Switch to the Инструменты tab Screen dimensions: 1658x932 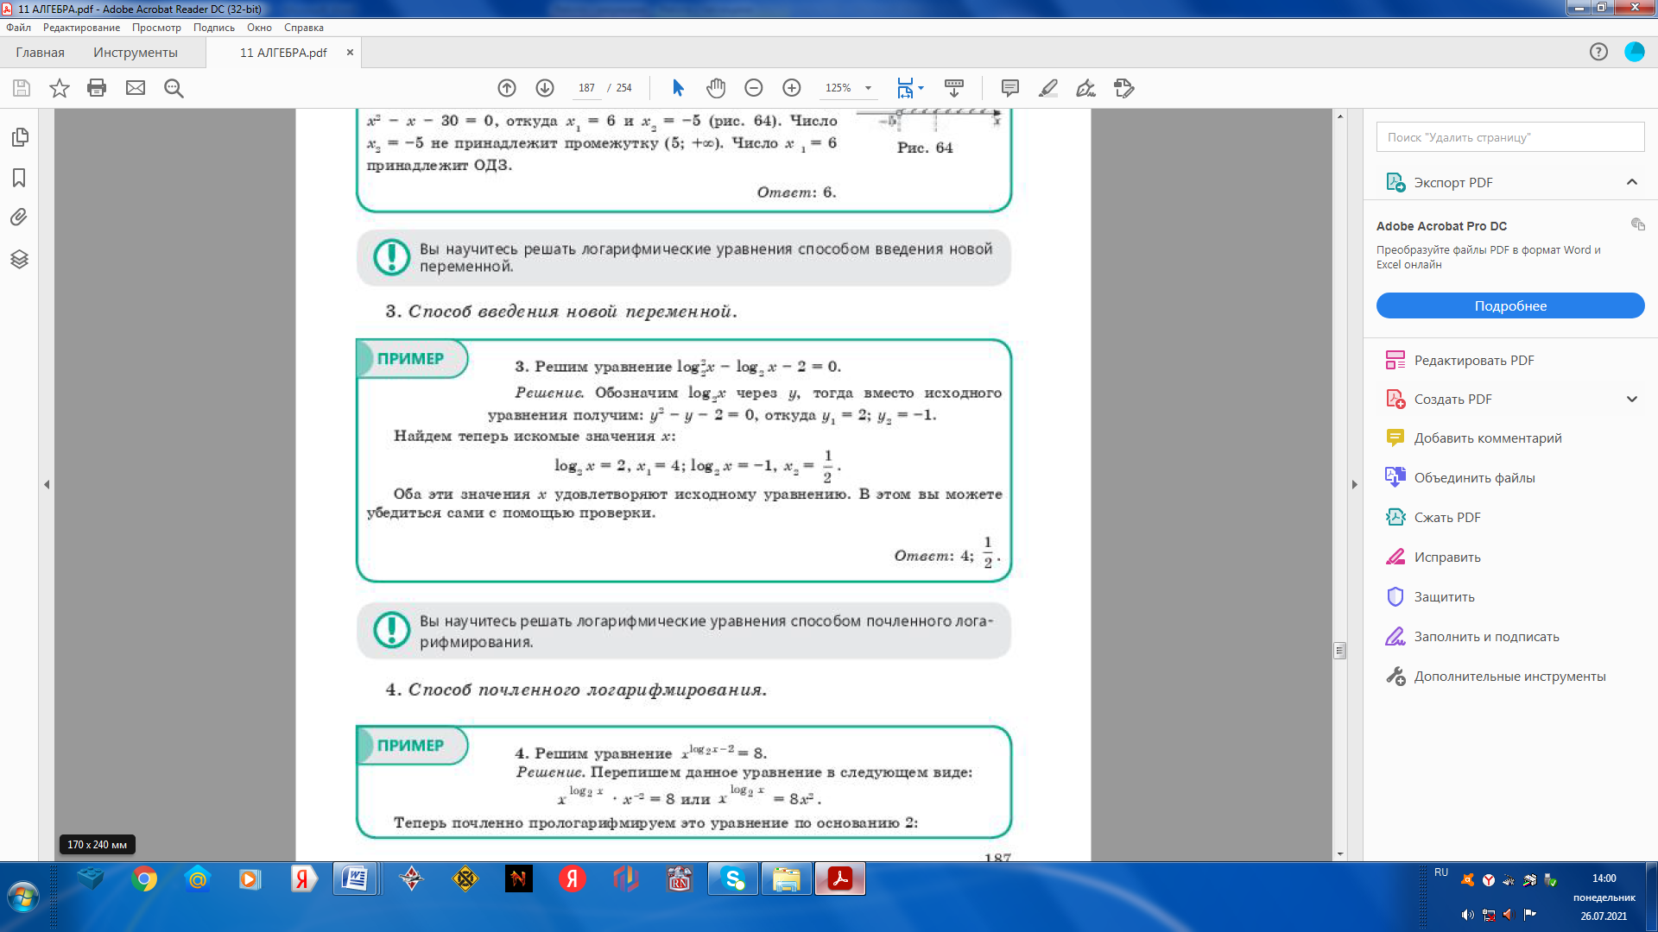136,53
